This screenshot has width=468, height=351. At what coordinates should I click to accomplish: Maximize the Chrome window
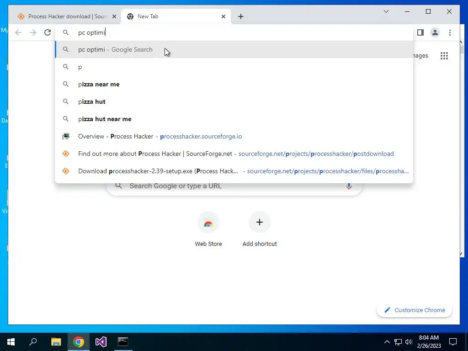(428, 11)
